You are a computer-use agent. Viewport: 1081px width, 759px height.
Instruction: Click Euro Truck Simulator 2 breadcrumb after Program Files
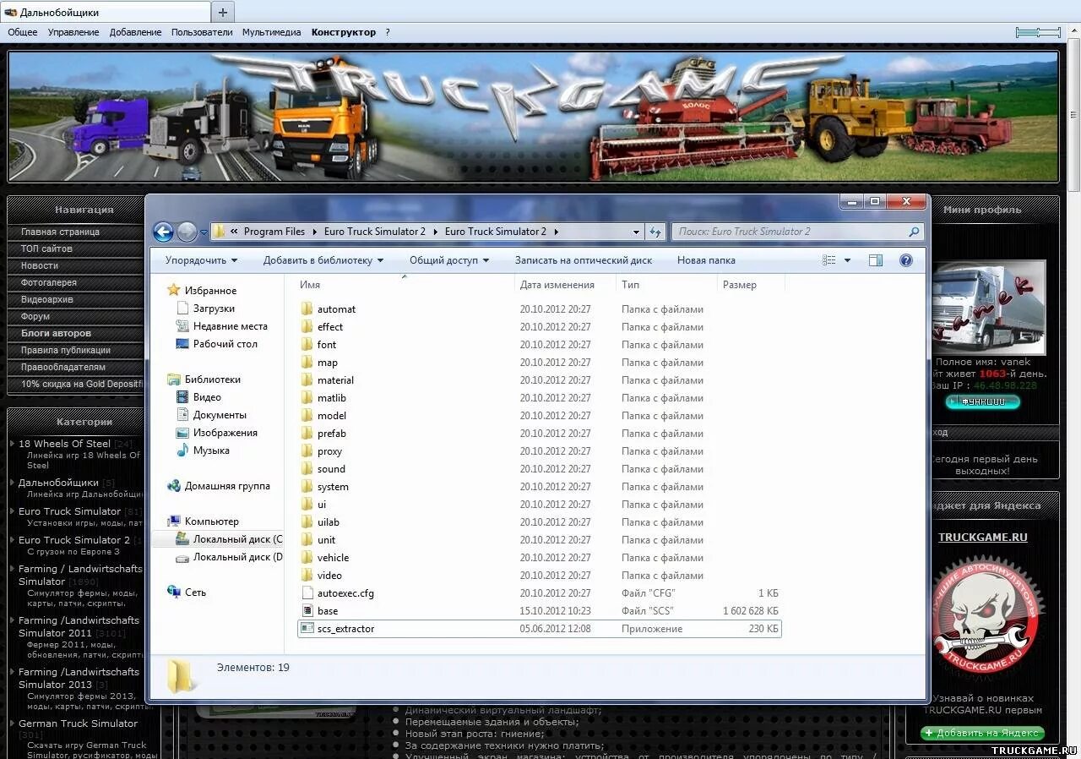[375, 232]
